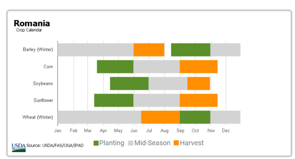Toggle the Mid-Season legend label
295x159 pixels.
click(x=152, y=143)
